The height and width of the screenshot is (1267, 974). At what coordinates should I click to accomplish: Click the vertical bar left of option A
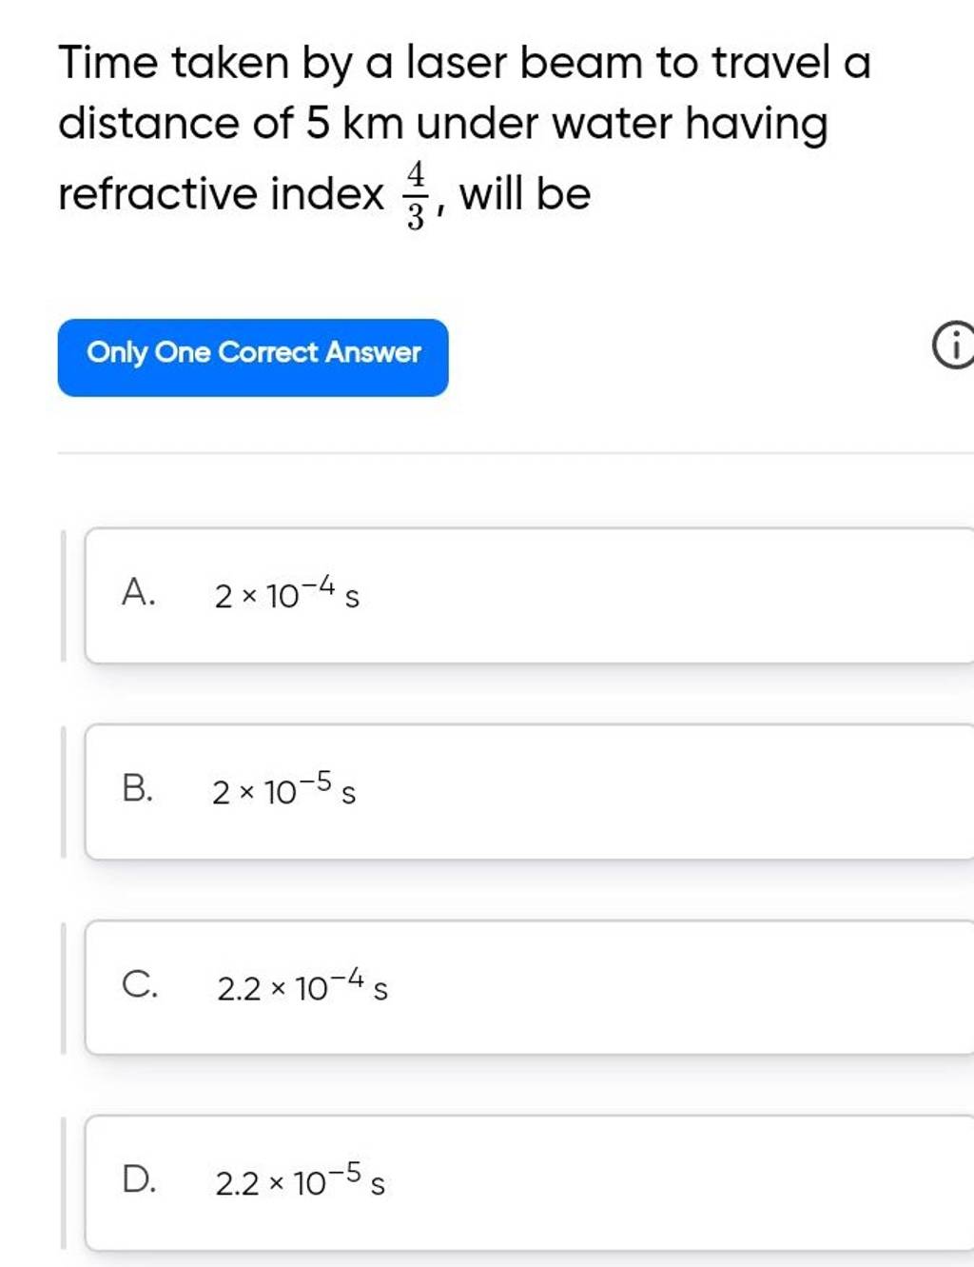pyautogui.click(x=64, y=596)
